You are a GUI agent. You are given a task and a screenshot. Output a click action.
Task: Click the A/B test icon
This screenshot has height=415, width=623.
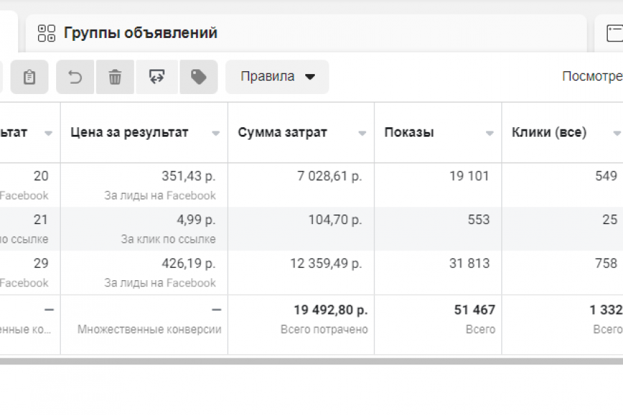(x=157, y=77)
